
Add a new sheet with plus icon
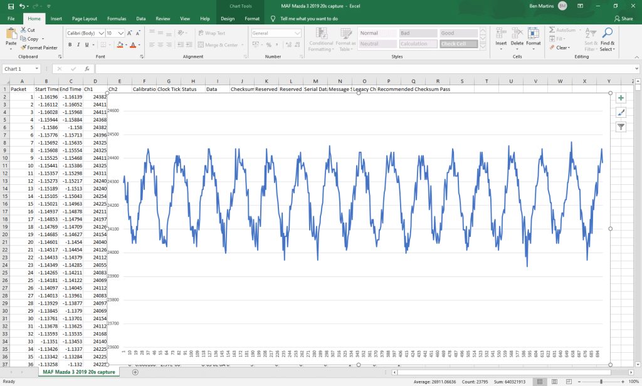135,372
